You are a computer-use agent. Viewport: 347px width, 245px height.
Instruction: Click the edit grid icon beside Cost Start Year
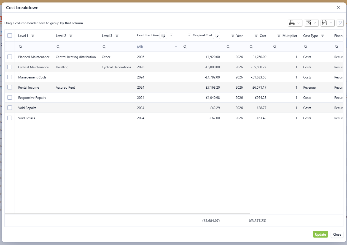[163, 36]
